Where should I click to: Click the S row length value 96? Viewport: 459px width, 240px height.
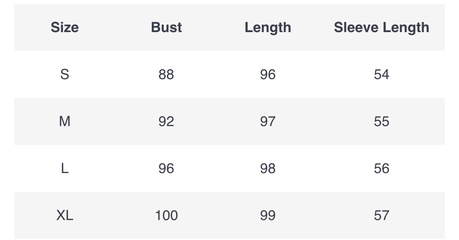pos(268,74)
